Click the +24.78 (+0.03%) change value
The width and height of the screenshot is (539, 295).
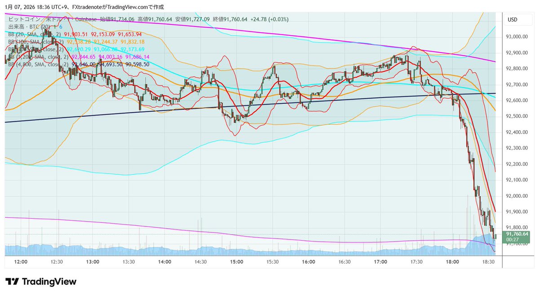[269, 19]
